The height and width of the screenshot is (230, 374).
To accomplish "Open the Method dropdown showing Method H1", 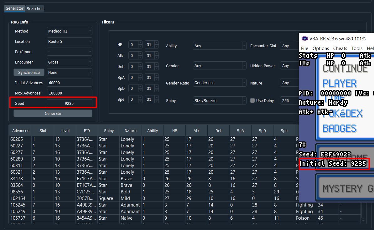I will (x=70, y=31).
